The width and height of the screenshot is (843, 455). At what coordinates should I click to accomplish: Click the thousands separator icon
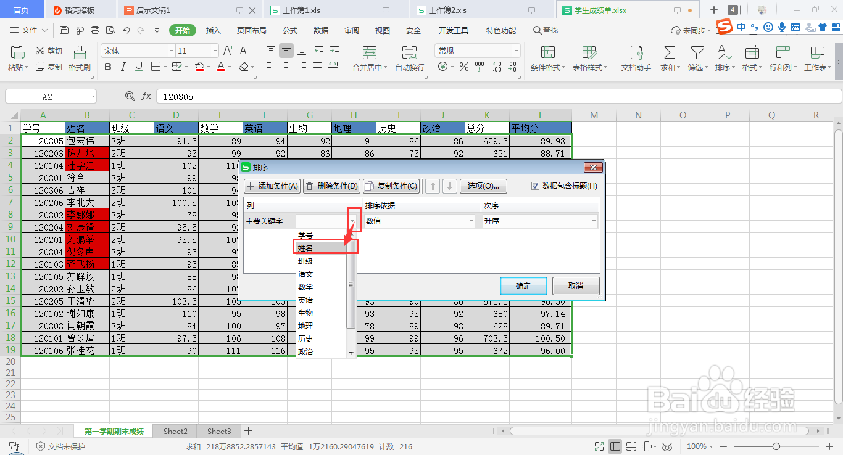coord(480,67)
